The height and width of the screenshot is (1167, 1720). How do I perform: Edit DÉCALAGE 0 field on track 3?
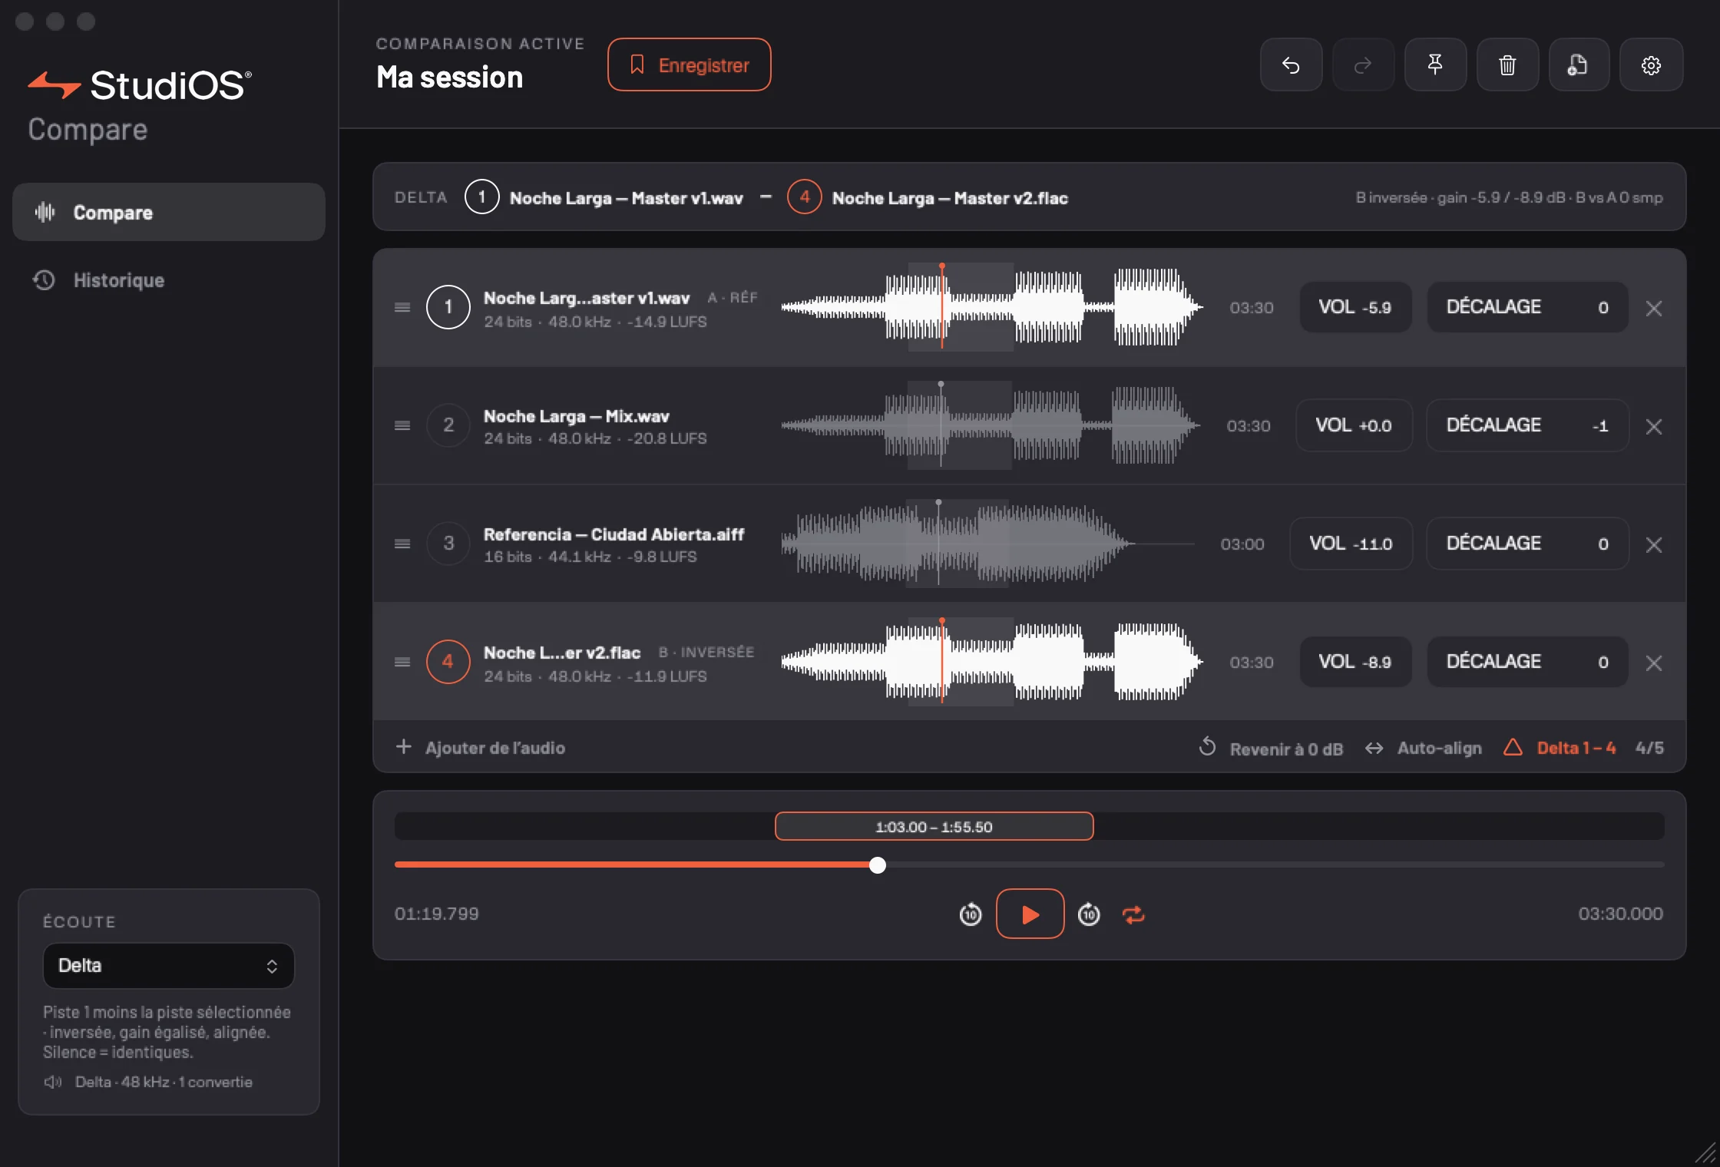1527,544
